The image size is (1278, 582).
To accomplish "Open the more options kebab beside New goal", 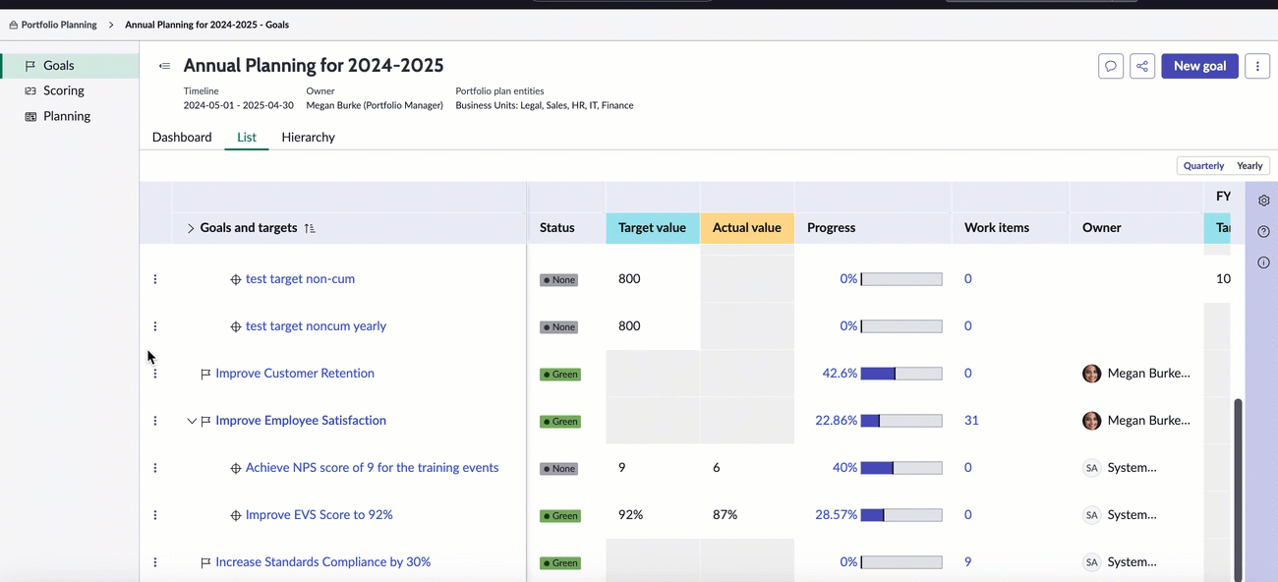I will (x=1257, y=66).
